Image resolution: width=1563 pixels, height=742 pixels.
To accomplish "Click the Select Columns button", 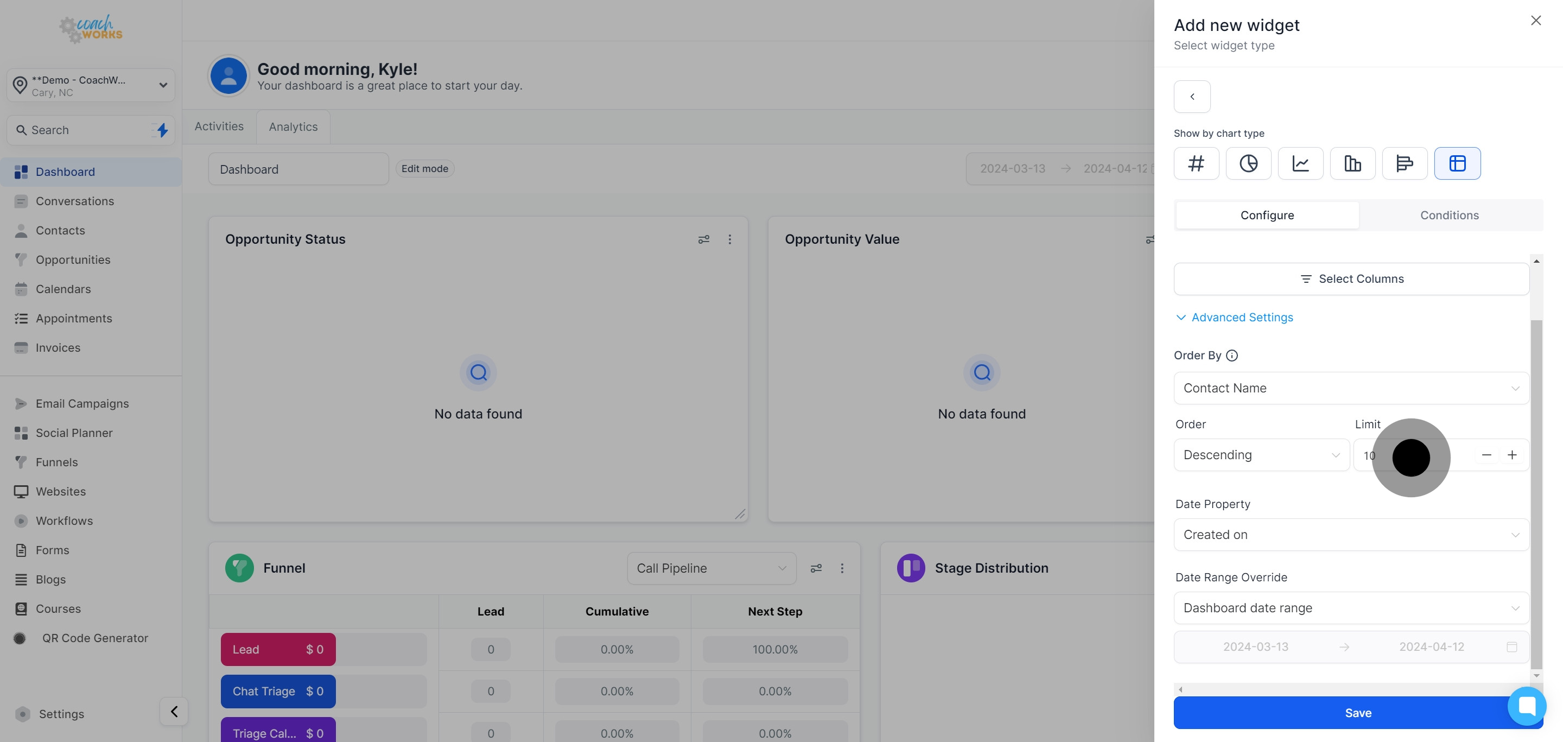I will pyautogui.click(x=1351, y=279).
